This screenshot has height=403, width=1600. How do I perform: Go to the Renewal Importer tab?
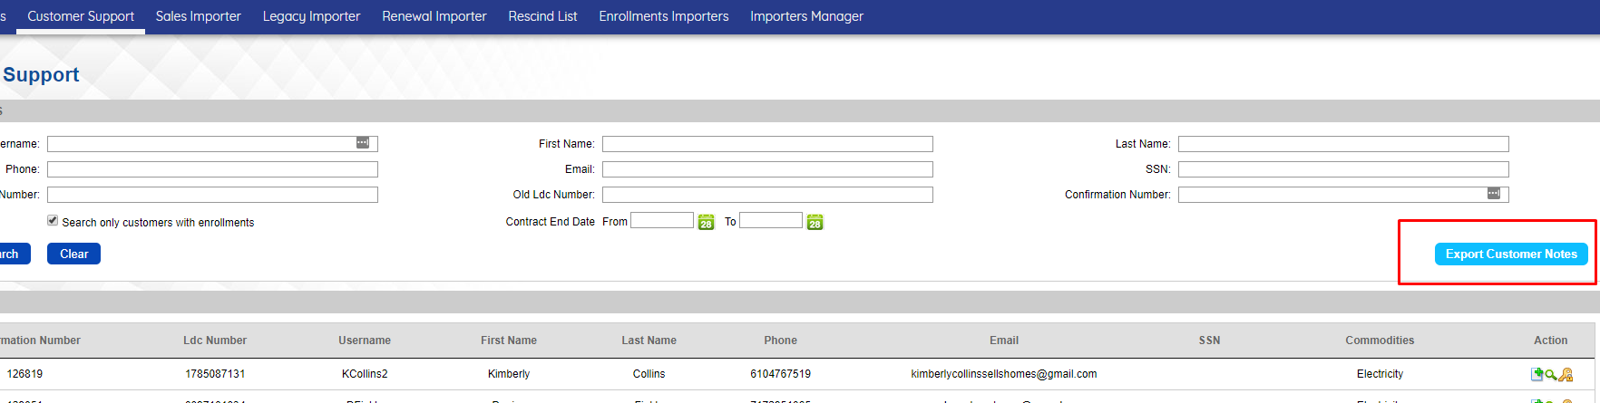434,16
